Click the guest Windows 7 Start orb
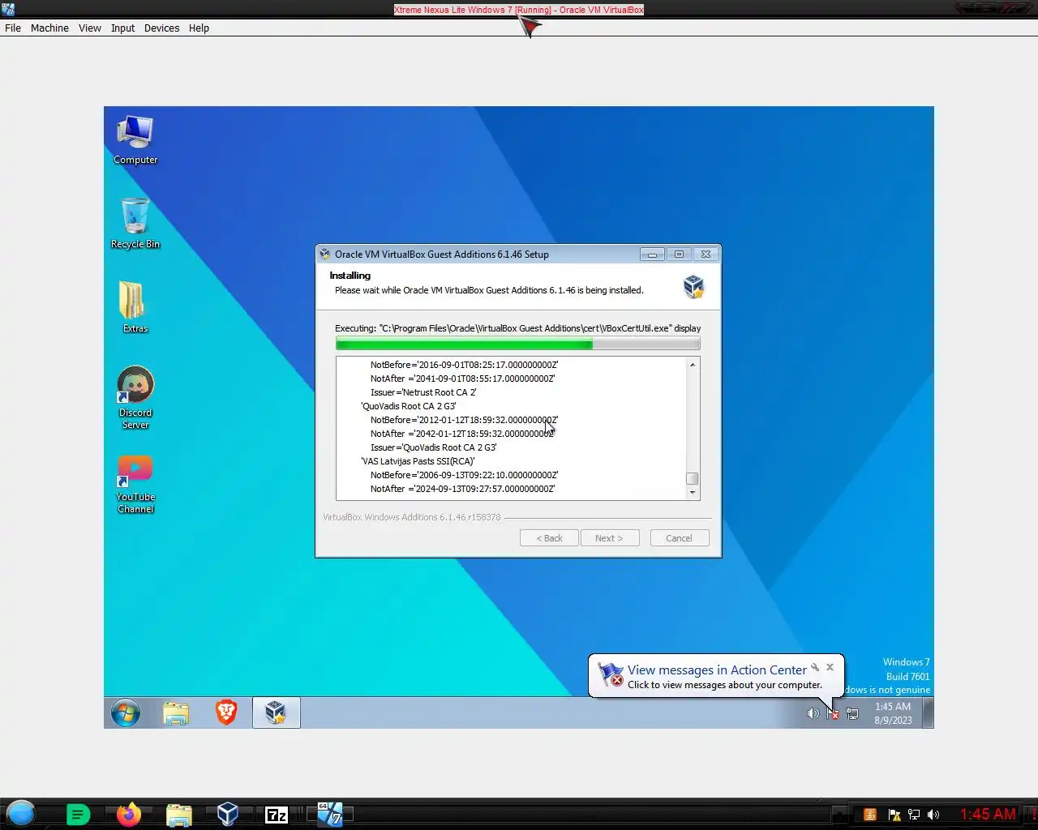1038x830 pixels. [126, 713]
